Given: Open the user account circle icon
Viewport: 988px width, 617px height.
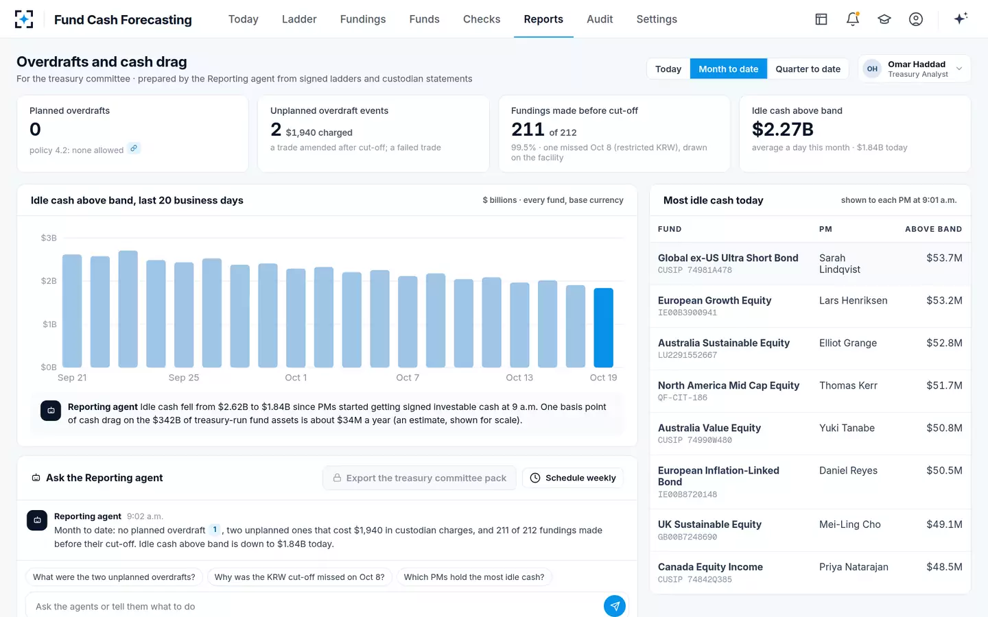Looking at the screenshot, I should 916,19.
